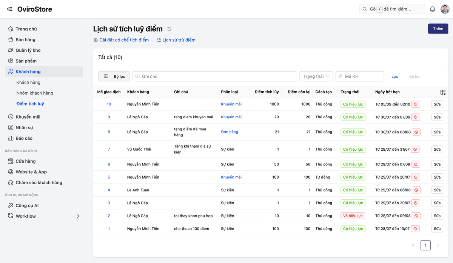Click the Thêm button
Screen dimensions: 453x263
coord(438,29)
